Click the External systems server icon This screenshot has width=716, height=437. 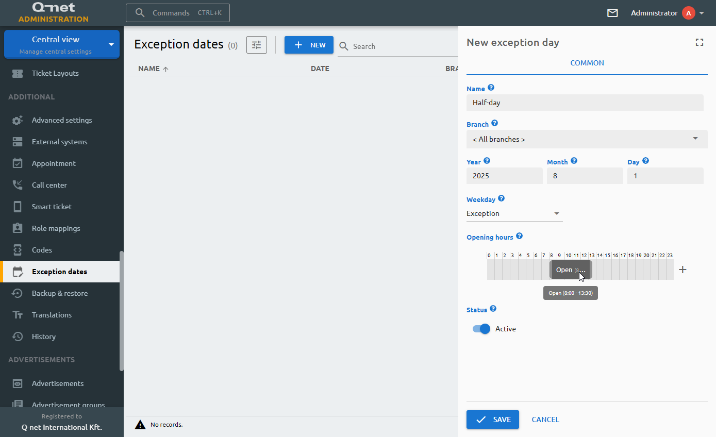click(18, 142)
